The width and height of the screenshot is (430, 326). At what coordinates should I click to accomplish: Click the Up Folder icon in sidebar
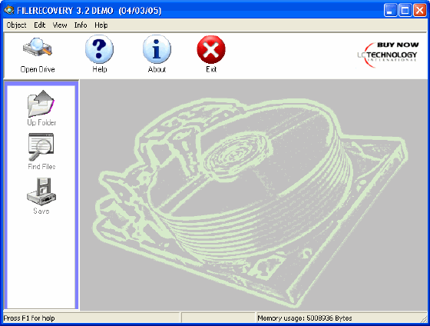tap(41, 104)
